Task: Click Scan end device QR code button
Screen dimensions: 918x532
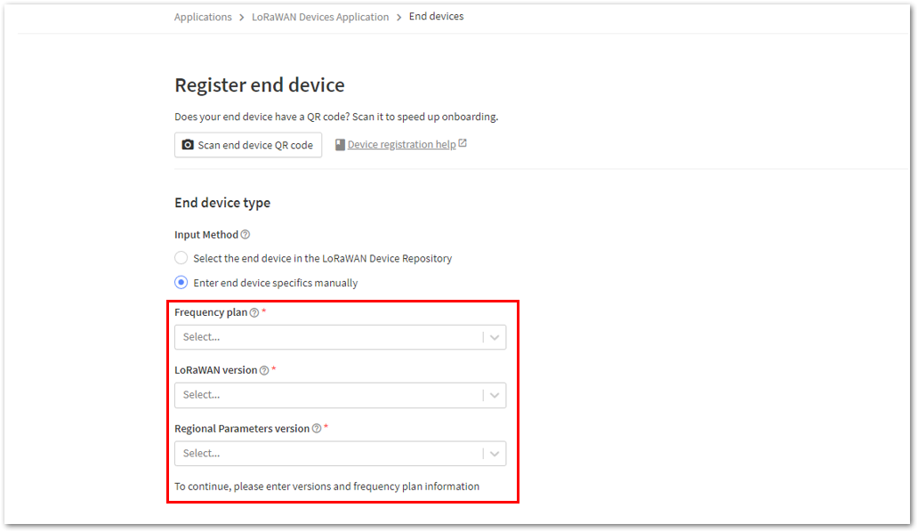Action: (x=248, y=144)
